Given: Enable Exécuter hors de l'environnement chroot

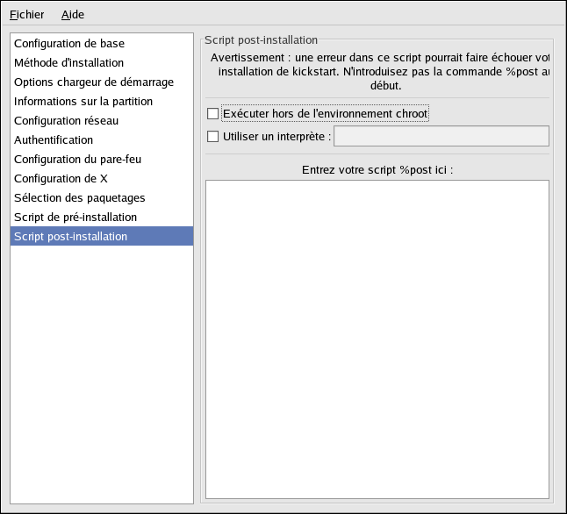Looking at the screenshot, I should (212, 113).
